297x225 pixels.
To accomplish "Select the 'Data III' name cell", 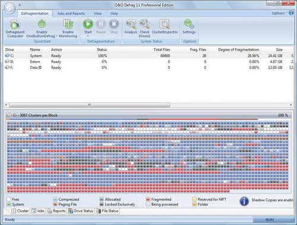I will coord(36,68).
